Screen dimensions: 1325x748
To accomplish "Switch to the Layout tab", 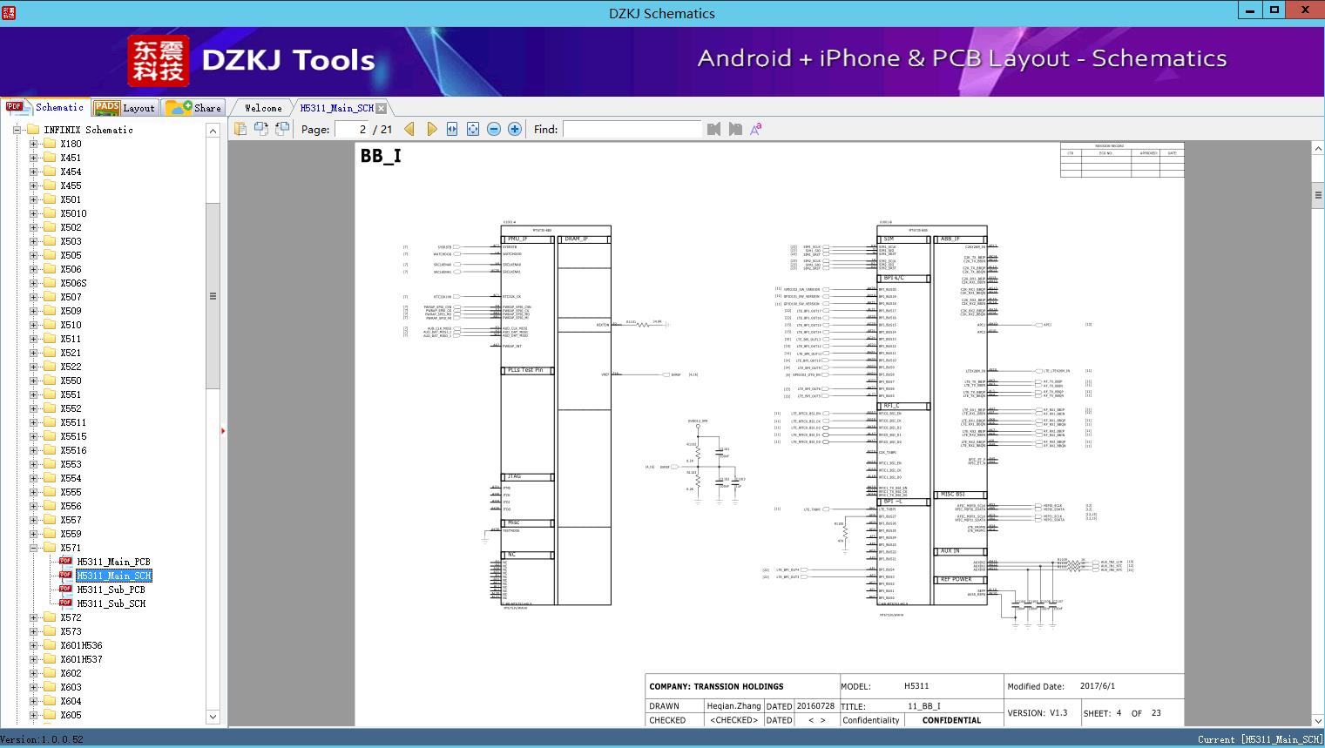I will [124, 108].
